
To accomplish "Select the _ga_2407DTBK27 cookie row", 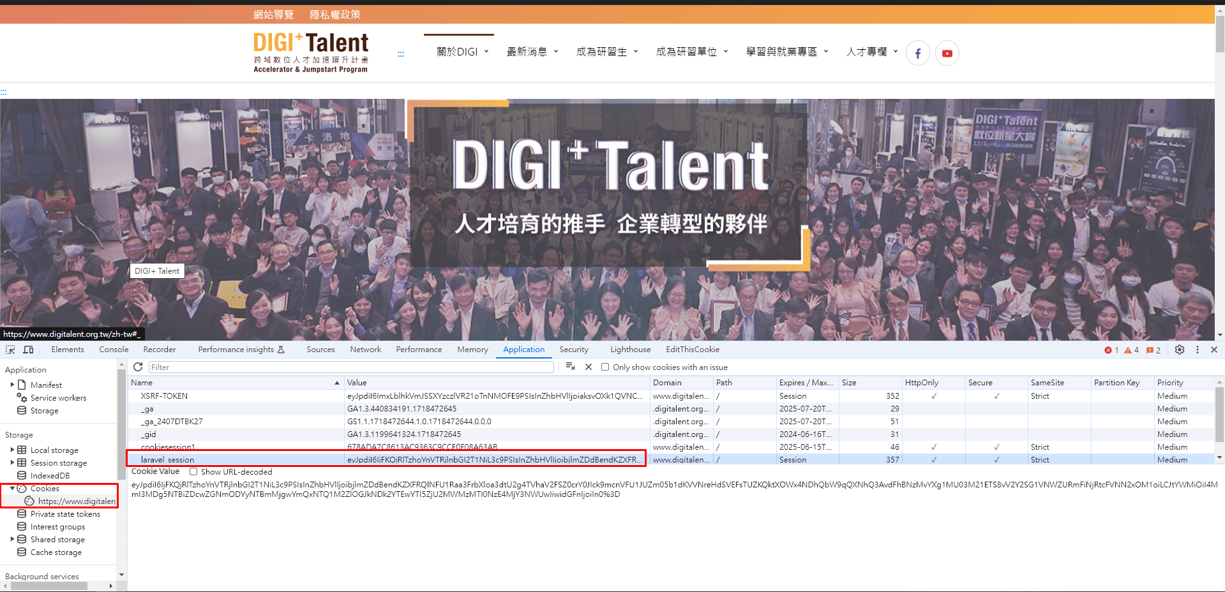I will point(671,422).
